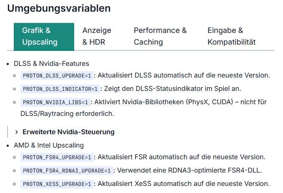Click the DLSS & Nvidia-Features list heading

coord(51,63)
